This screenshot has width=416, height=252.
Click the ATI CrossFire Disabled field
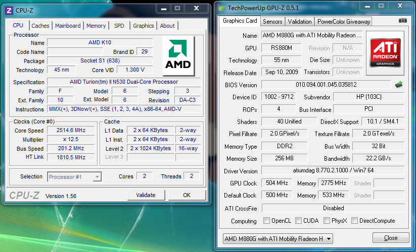[333, 208]
